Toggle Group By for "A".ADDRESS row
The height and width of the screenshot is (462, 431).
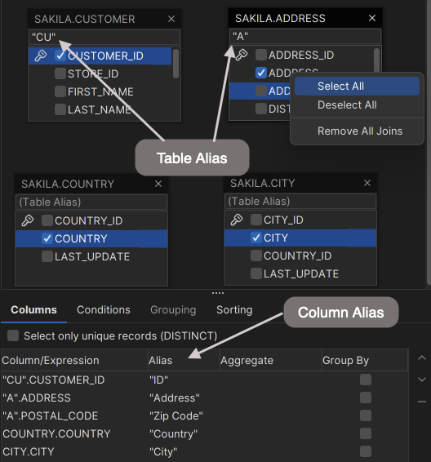pyautogui.click(x=366, y=398)
